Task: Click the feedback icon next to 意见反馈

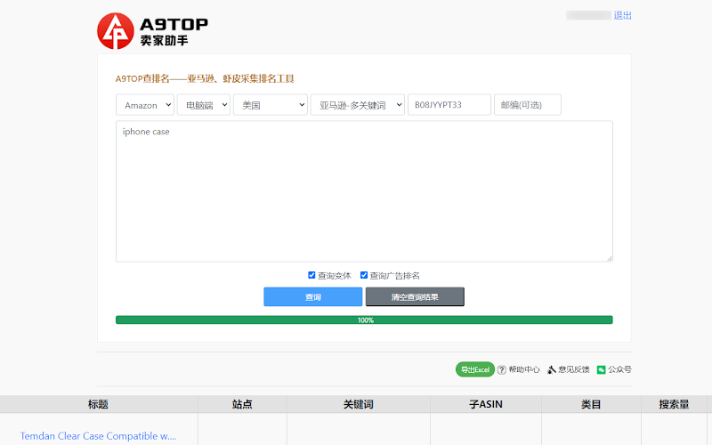Action: click(551, 369)
